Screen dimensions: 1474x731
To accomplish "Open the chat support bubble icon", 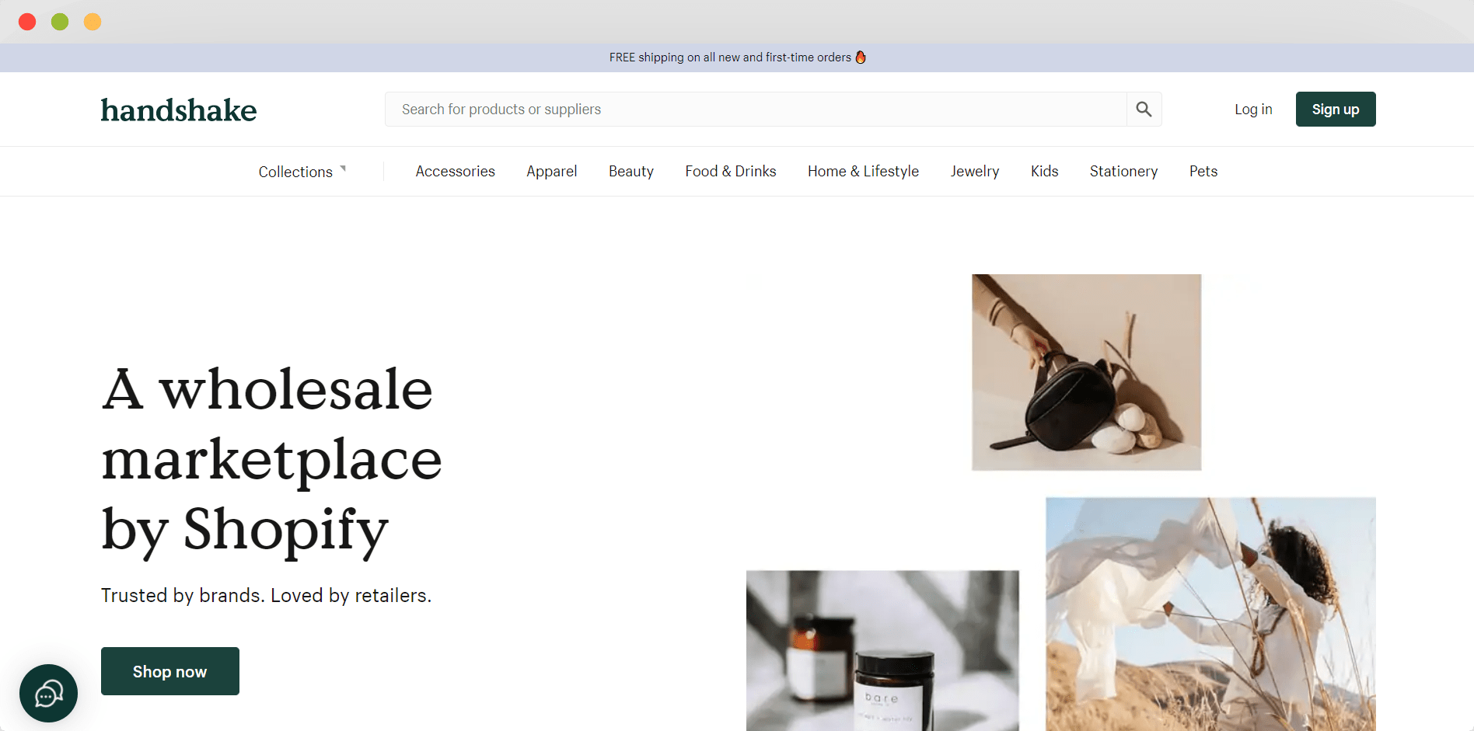I will (48, 693).
